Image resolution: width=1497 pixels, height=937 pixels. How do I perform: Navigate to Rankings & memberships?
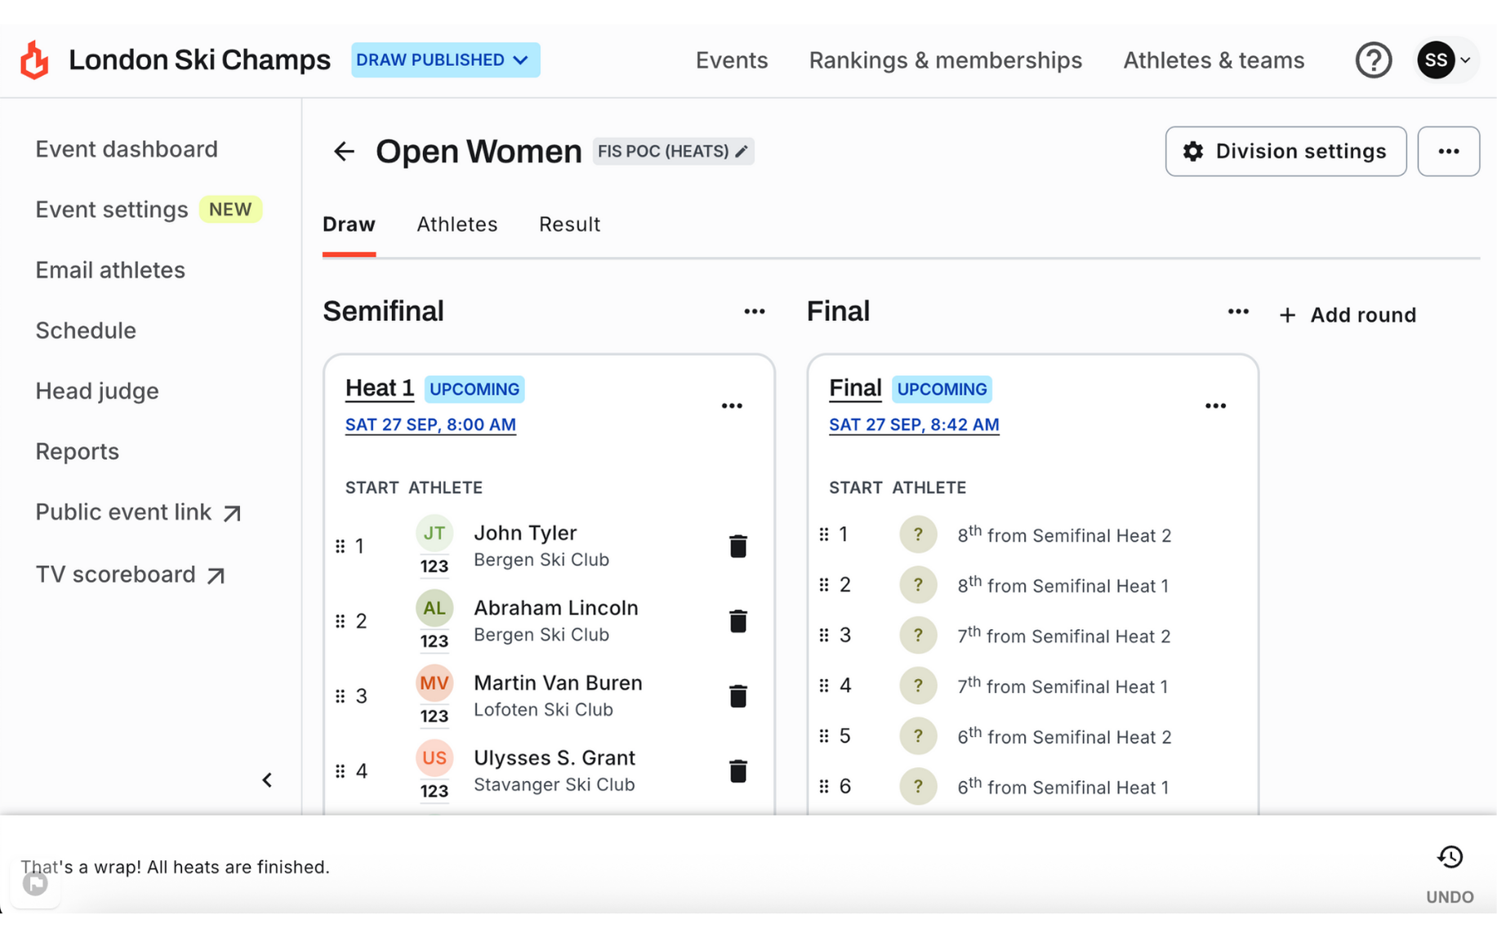tap(945, 60)
